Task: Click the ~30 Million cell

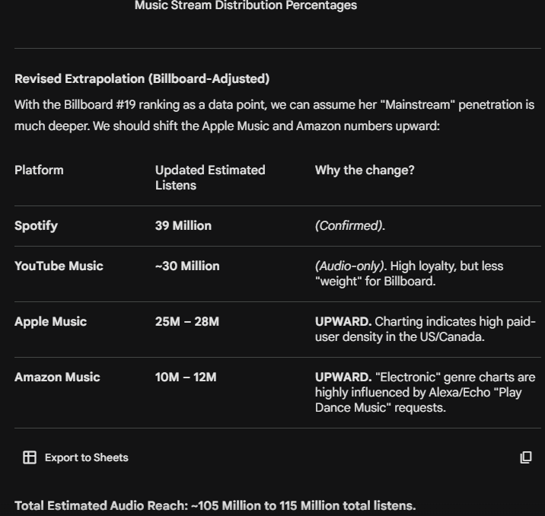Action: click(187, 266)
